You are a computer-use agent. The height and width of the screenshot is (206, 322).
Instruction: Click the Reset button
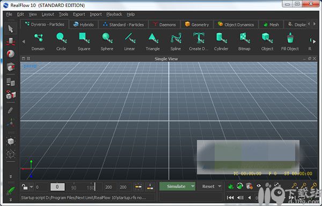tap(208, 186)
